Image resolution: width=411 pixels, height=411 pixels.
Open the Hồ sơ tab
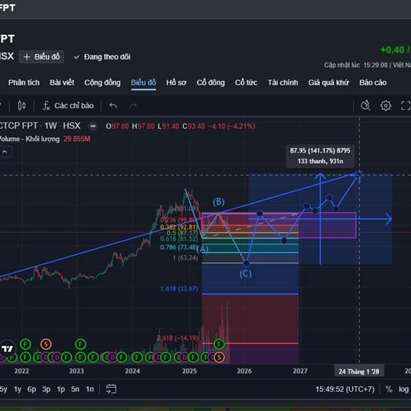click(x=176, y=83)
